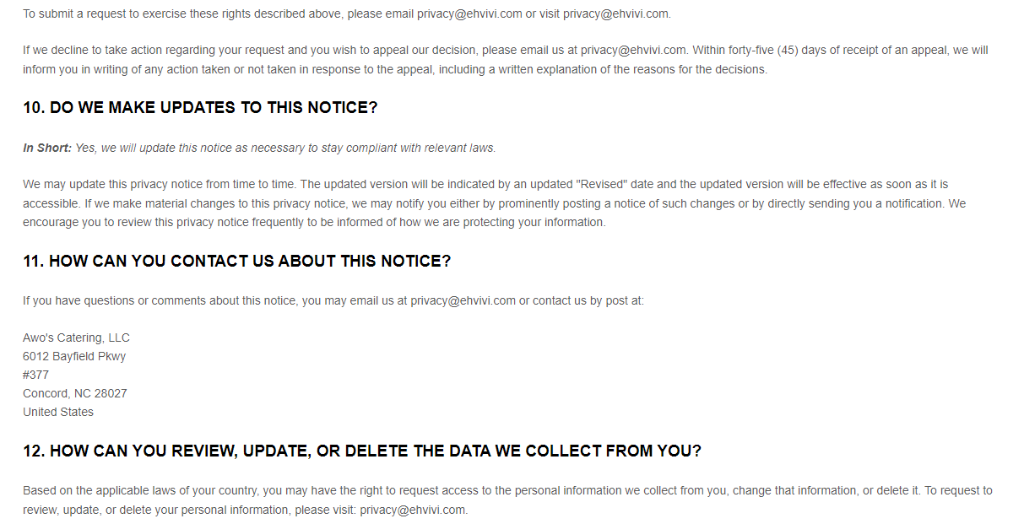Image resolution: width=1024 pixels, height=524 pixels.
Task: Click the bold 'In Short:' label
Action: [47, 149]
